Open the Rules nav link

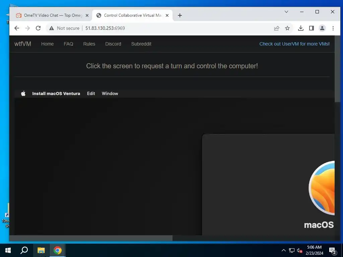pyautogui.click(x=89, y=44)
